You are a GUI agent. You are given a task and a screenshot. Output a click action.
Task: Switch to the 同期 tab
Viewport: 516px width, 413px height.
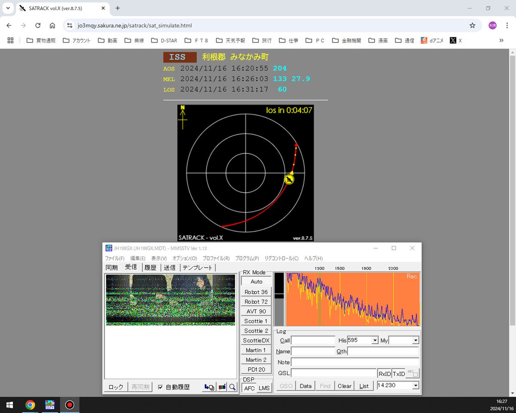click(x=112, y=268)
